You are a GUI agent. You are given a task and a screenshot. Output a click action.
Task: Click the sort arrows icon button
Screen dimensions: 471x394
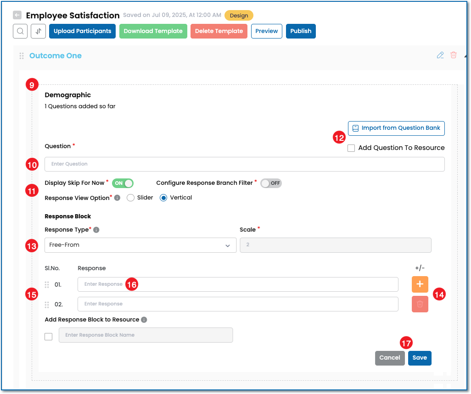coord(38,31)
